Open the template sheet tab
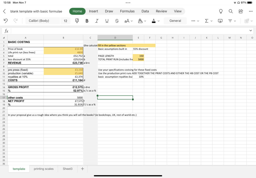 pos(19,169)
